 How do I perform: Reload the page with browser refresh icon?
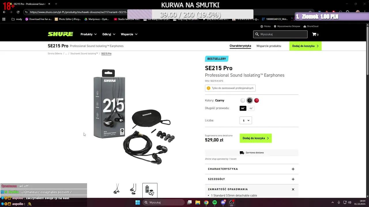[x=18, y=12]
